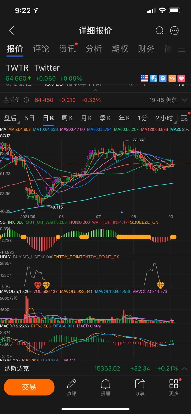Screen dimensions: 191x414
Task: Expand the 1分 minute interval dropdown
Action: click(143, 118)
